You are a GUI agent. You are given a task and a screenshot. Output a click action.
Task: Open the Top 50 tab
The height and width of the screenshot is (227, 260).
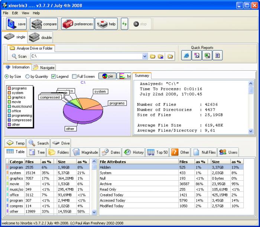click(x=157, y=152)
